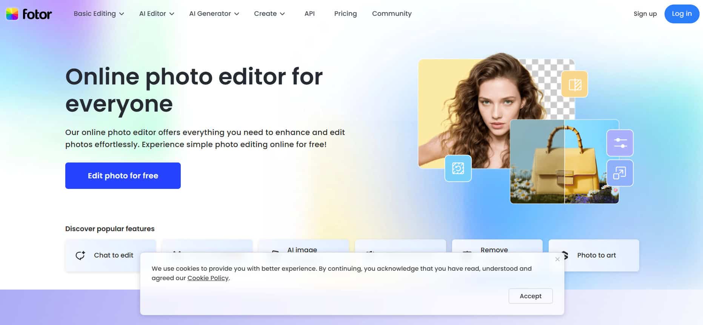Open the Community menu item
The image size is (703, 325).
tap(392, 14)
